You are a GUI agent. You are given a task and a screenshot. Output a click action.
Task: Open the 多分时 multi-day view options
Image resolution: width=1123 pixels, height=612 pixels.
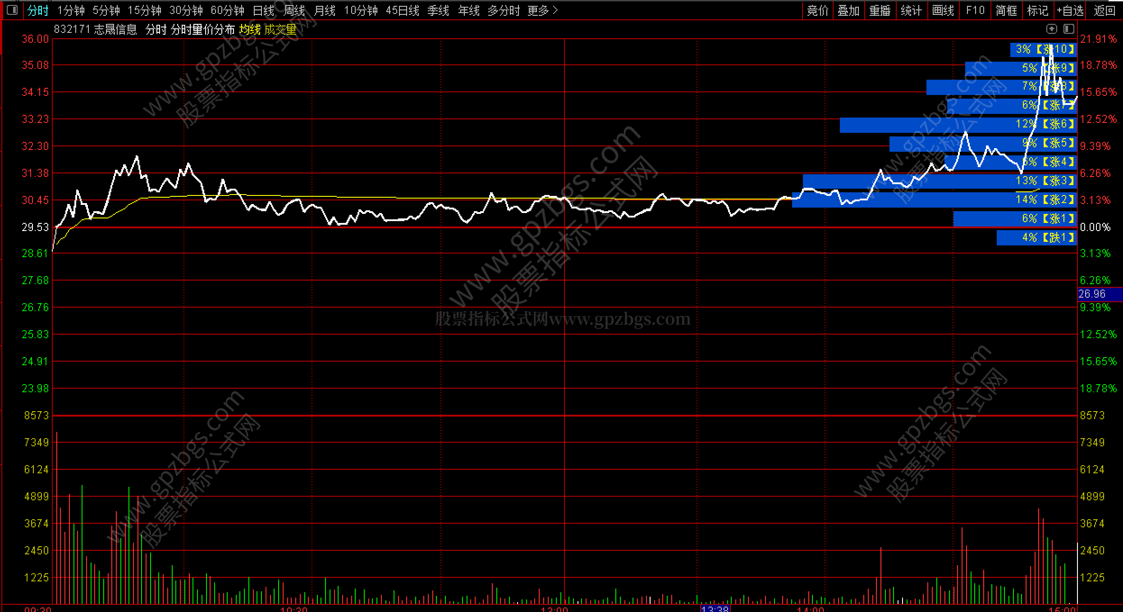[x=504, y=10]
